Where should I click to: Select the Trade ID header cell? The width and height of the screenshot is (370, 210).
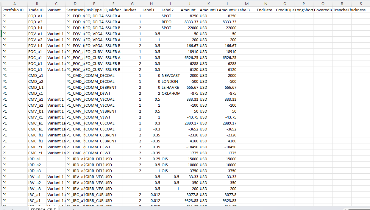click(36, 10)
